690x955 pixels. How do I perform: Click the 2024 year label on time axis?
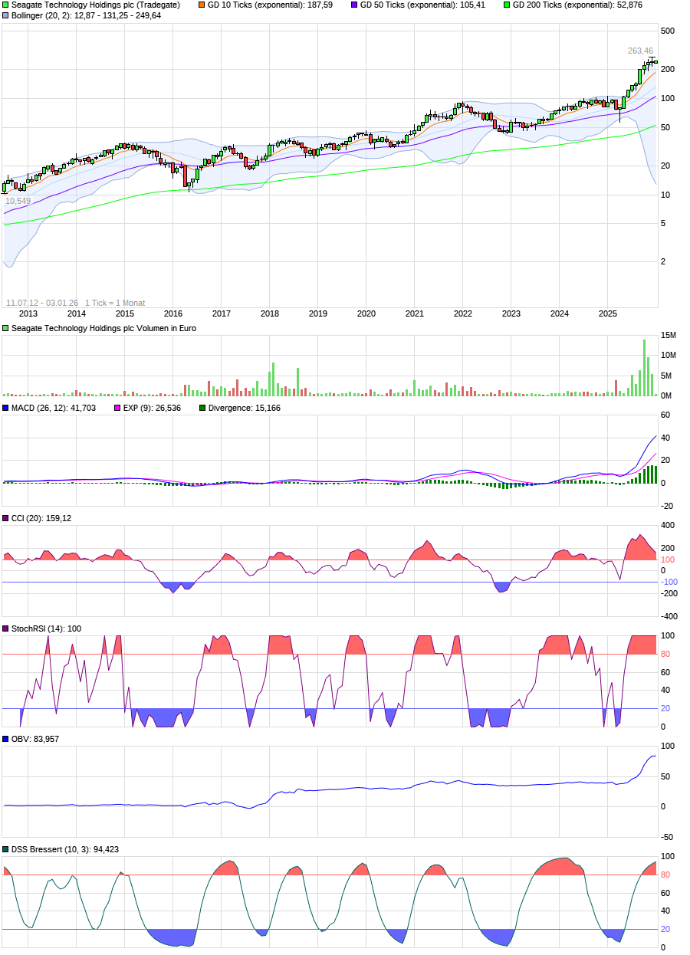(559, 313)
